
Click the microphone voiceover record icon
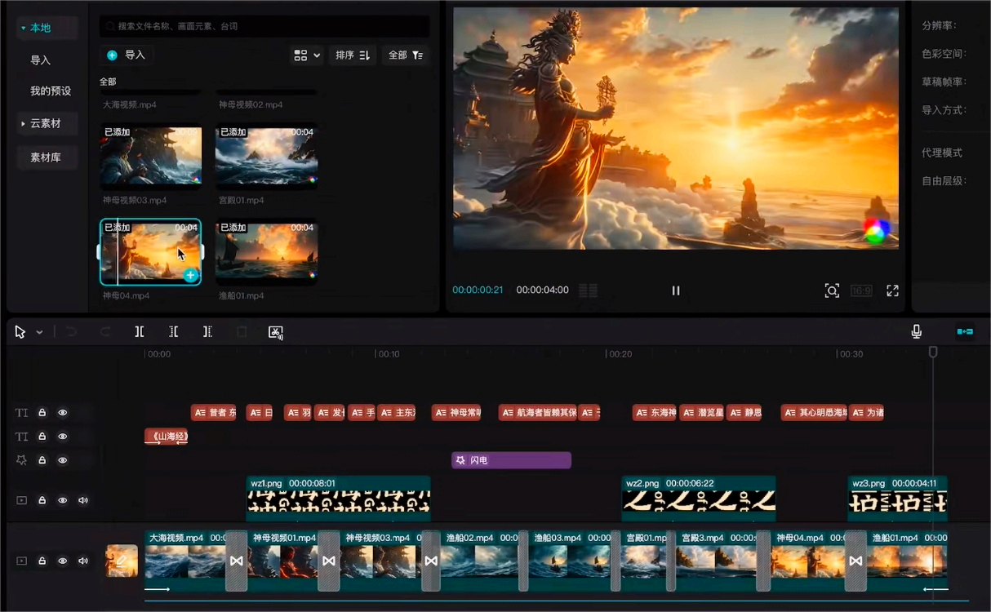tap(917, 331)
